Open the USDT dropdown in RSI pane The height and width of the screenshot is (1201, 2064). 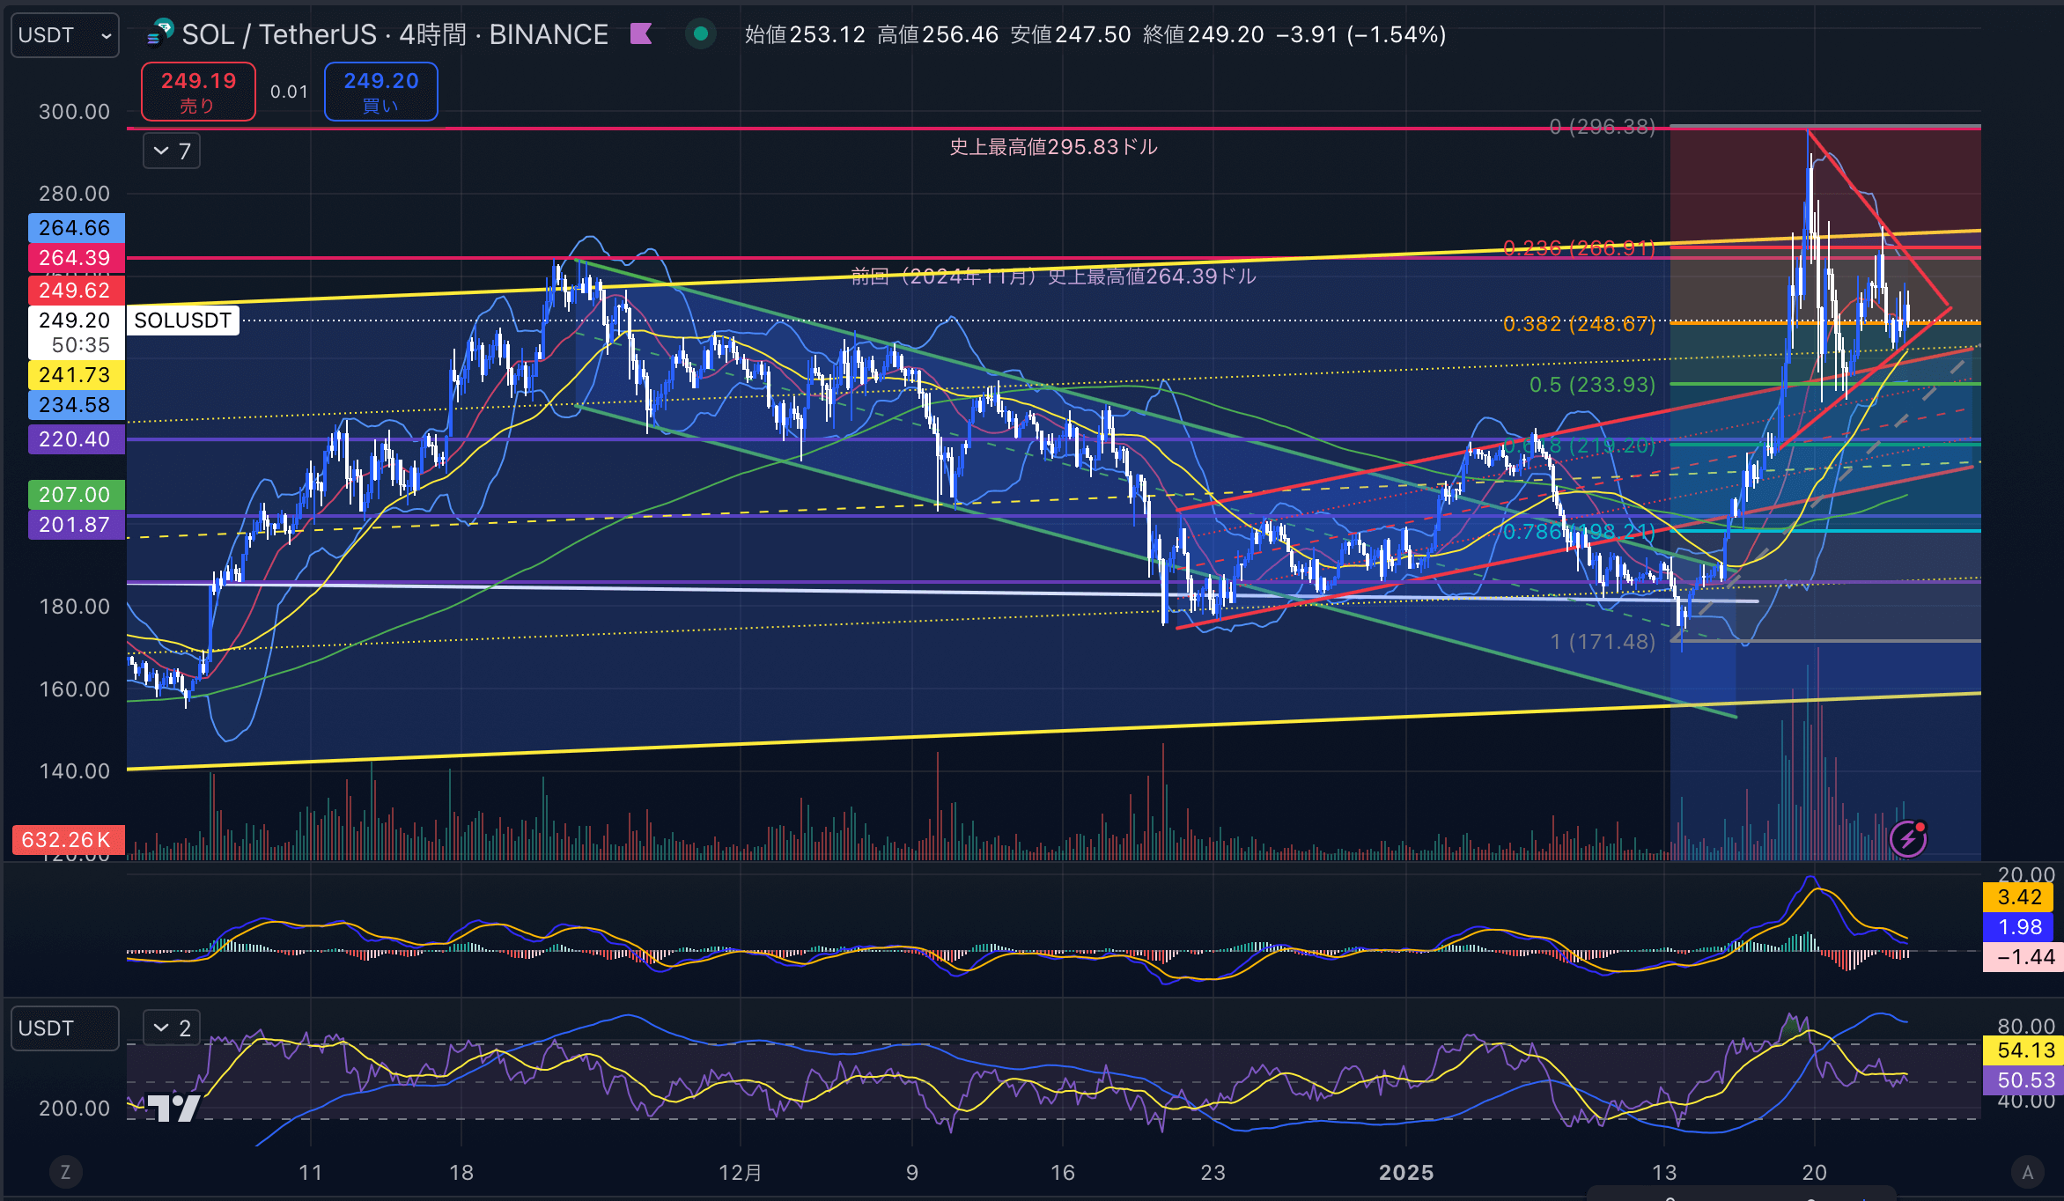pyautogui.click(x=65, y=1028)
